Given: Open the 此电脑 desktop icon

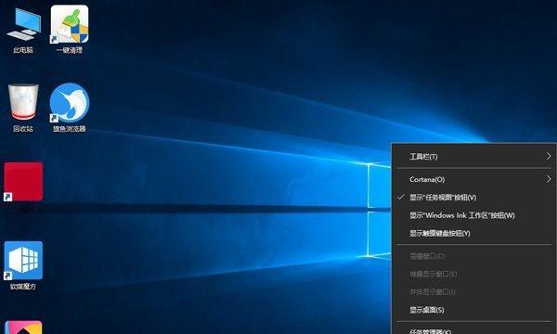Looking at the screenshot, I should pos(23,31).
